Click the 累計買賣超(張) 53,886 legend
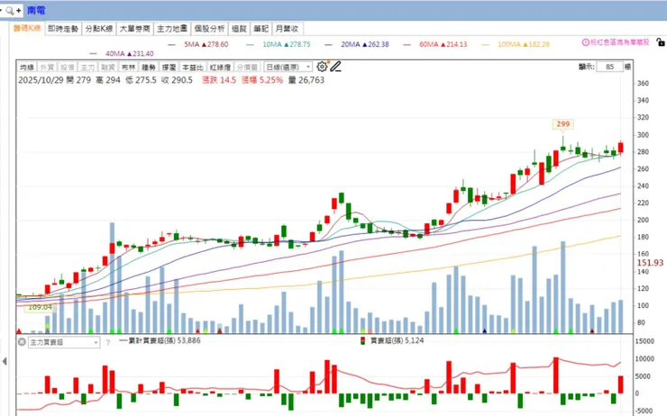This screenshot has width=667, height=416. pyautogui.click(x=160, y=340)
